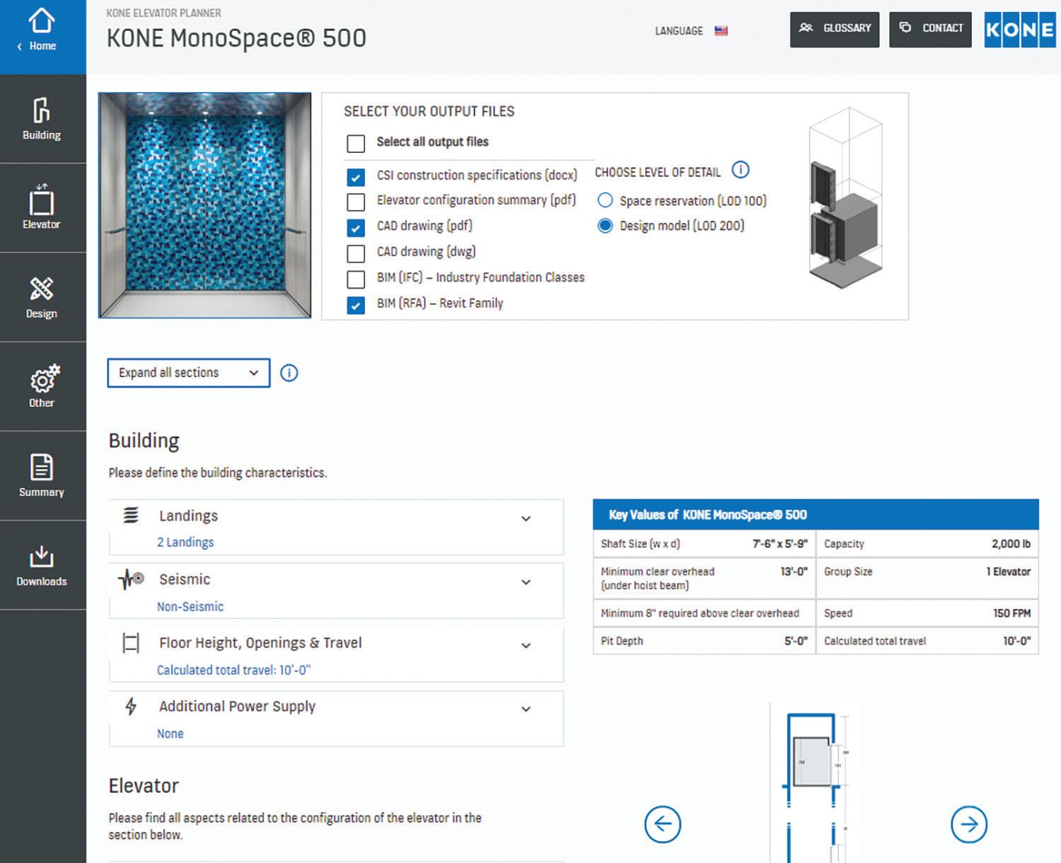Select Space reservation (LOD 100)
Image resolution: width=1061 pixels, height=863 pixels.
point(605,200)
